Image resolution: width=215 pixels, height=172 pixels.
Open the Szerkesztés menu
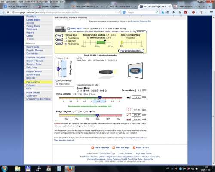[11, 2]
